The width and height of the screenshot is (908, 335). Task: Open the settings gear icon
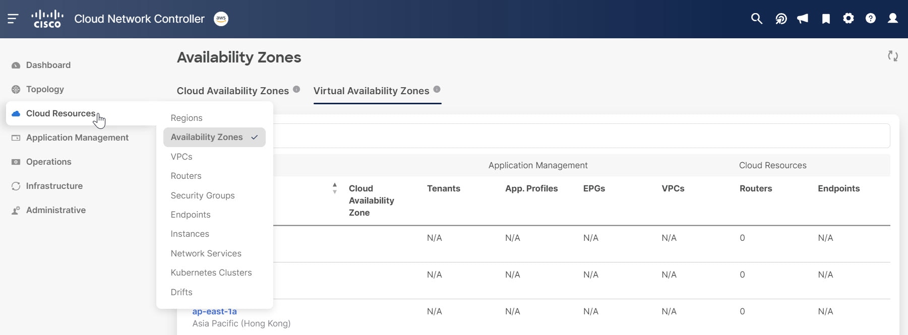[849, 19]
